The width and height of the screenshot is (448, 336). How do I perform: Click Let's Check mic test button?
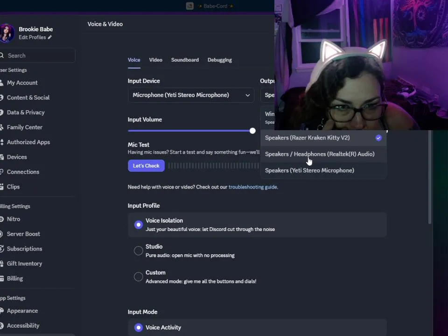click(146, 166)
